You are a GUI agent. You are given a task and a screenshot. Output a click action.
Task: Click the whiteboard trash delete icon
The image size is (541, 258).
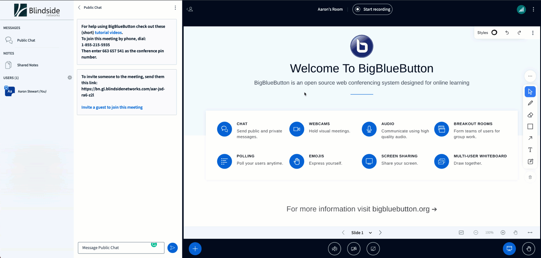[530, 177]
